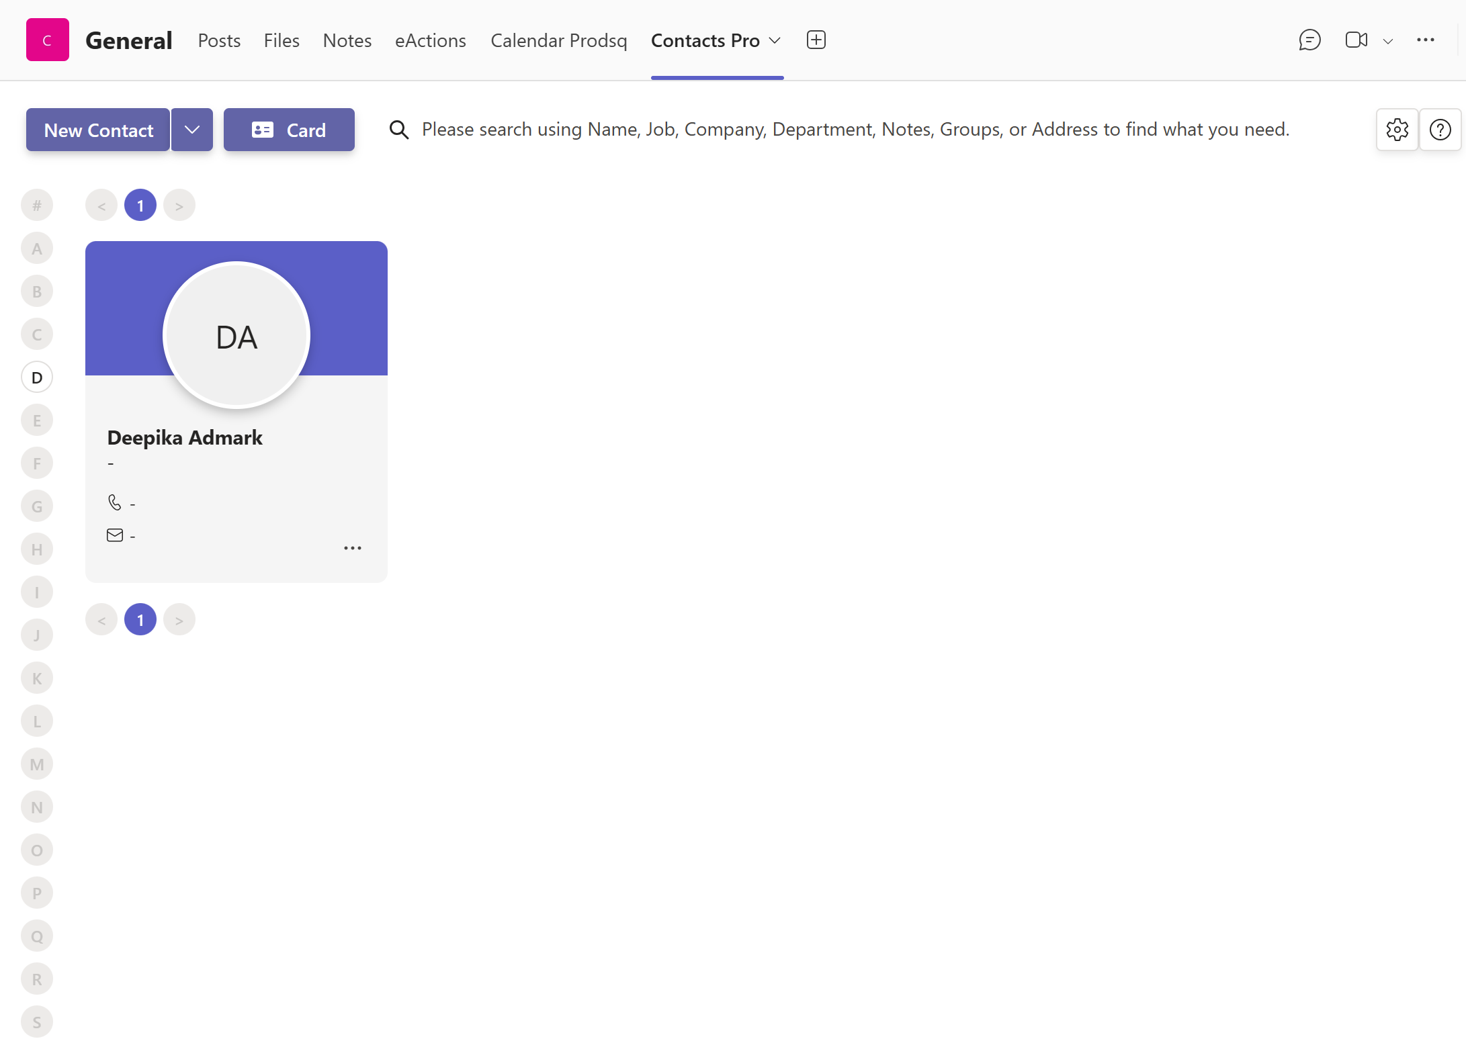Click the add new tab plus icon
The height and width of the screenshot is (1041, 1466).
point(816,40)
